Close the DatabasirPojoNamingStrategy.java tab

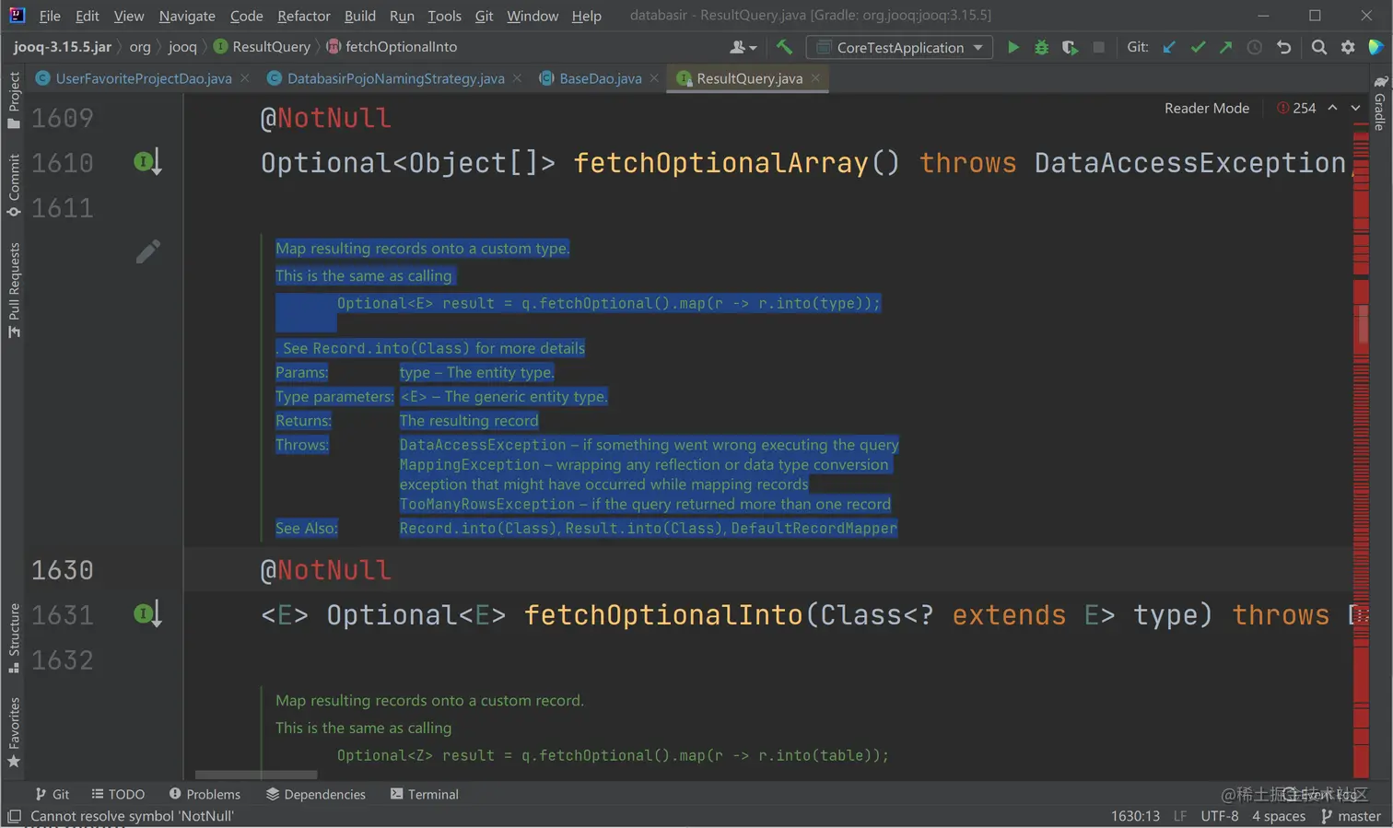coord(517,78)
